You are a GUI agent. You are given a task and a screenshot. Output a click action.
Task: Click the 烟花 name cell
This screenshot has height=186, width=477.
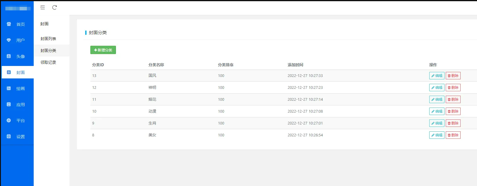(x=152, y=99)
